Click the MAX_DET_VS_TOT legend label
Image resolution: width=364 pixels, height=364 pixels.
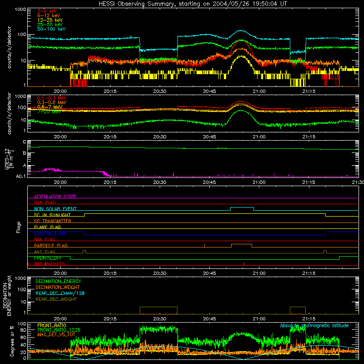(x=56, y=334)
